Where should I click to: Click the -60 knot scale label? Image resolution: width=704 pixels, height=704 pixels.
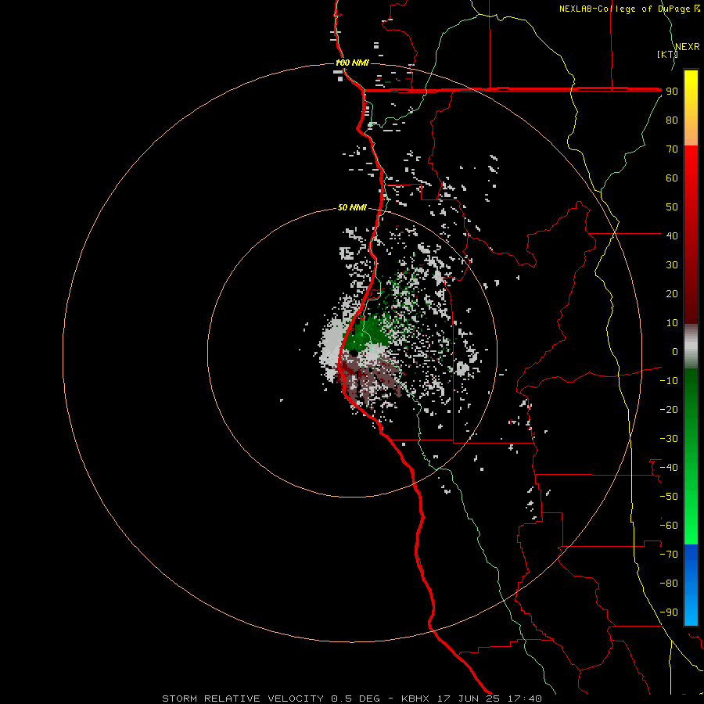pyautogui.click(x=669, y=526)
